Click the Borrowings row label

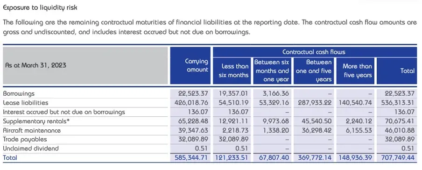(x=19, y=94)
